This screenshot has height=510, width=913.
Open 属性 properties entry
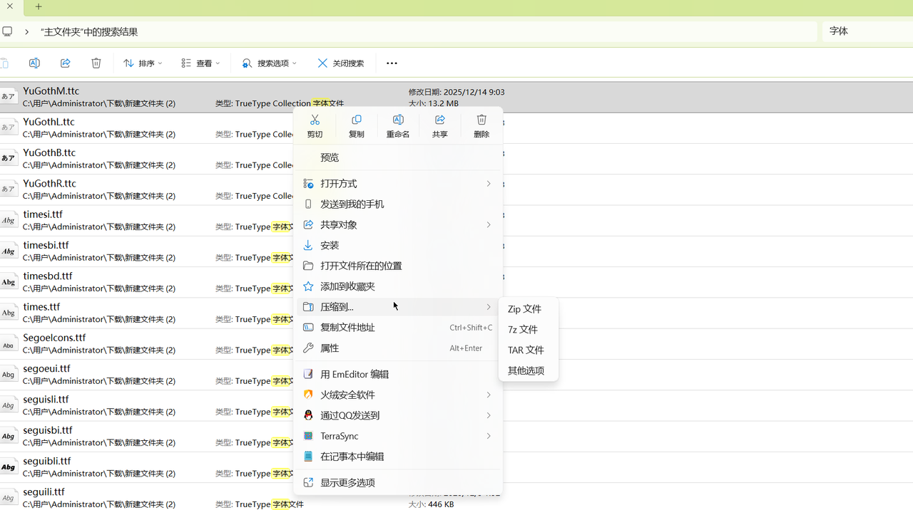[398, 348]
